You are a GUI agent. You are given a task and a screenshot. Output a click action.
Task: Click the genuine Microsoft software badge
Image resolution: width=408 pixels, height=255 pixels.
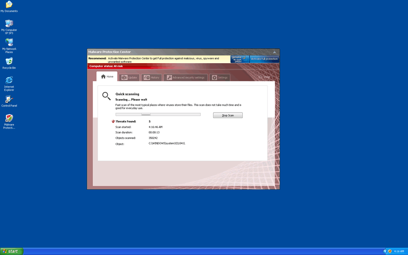240,59
